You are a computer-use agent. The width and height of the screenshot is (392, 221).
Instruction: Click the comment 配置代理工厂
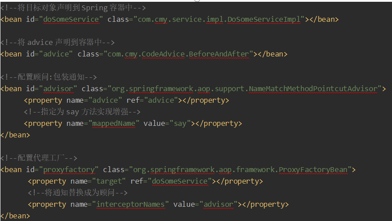click(39, 158)
